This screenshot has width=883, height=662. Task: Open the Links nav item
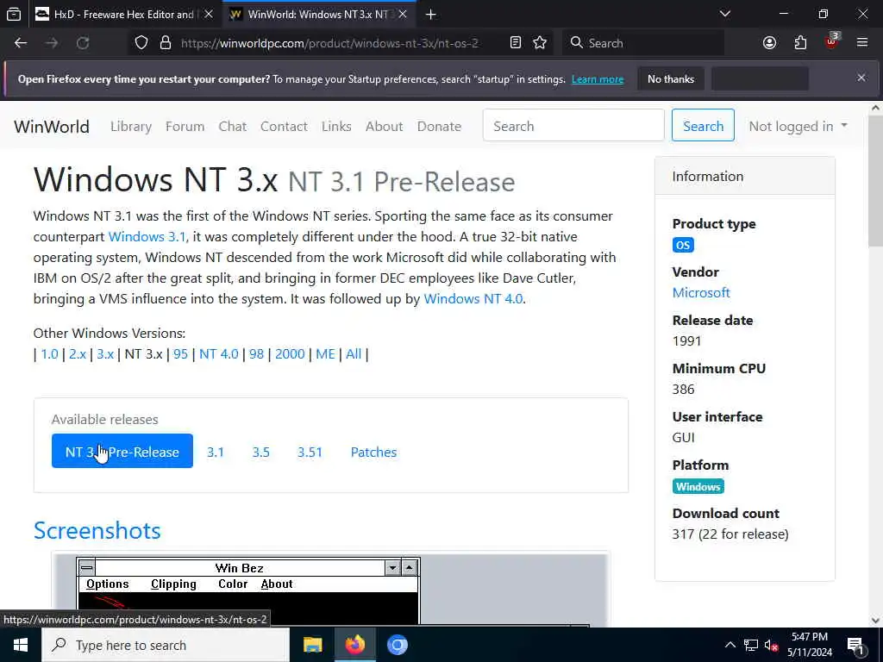tap(336, 126)
